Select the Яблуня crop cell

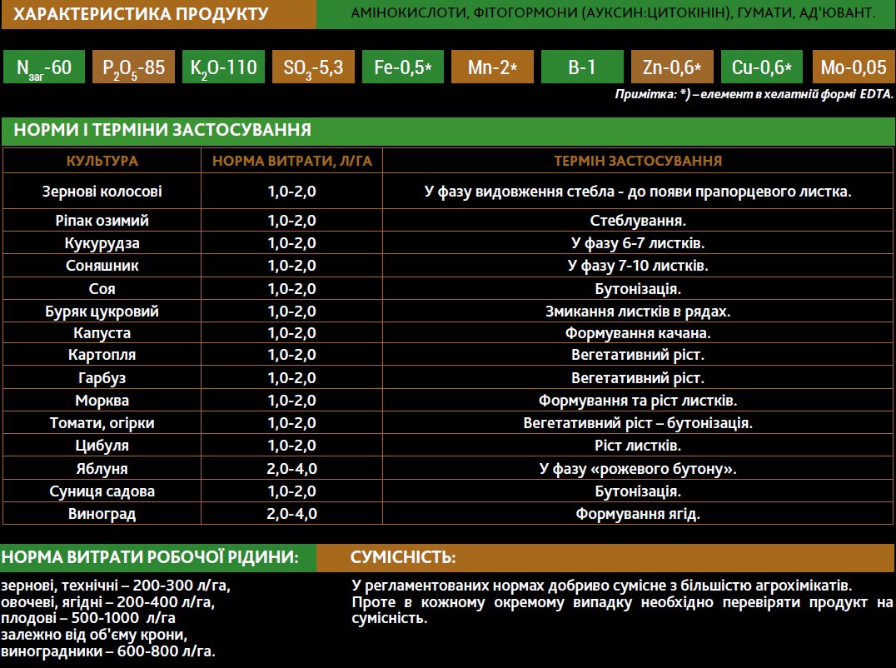(102, 469)
